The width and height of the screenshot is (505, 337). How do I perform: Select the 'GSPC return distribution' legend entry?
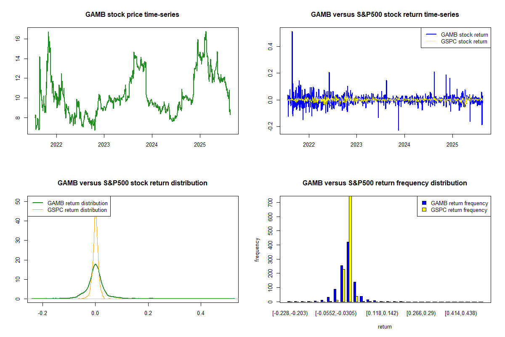(77, 210)
